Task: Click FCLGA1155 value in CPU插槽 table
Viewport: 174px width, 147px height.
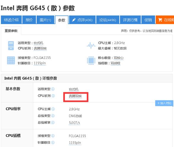Action: coord(77,136)
